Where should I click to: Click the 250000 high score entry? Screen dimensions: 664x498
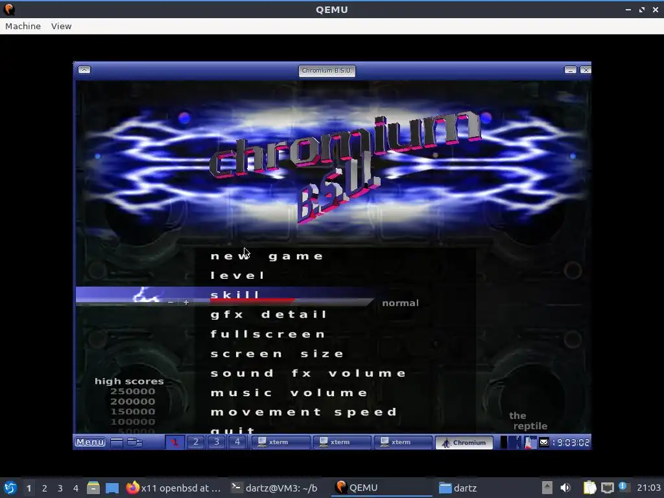click(x=132, y=391)
